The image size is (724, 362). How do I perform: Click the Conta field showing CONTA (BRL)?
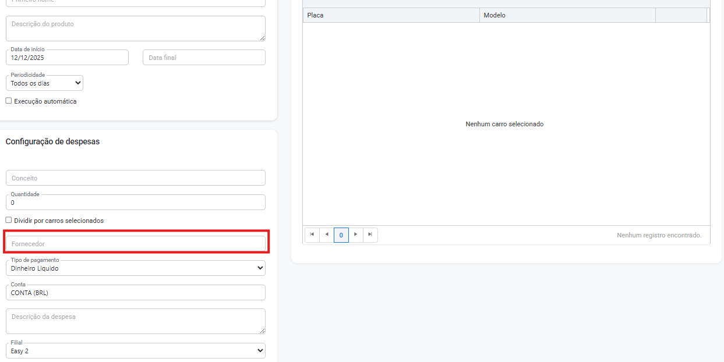click(135, 293)
